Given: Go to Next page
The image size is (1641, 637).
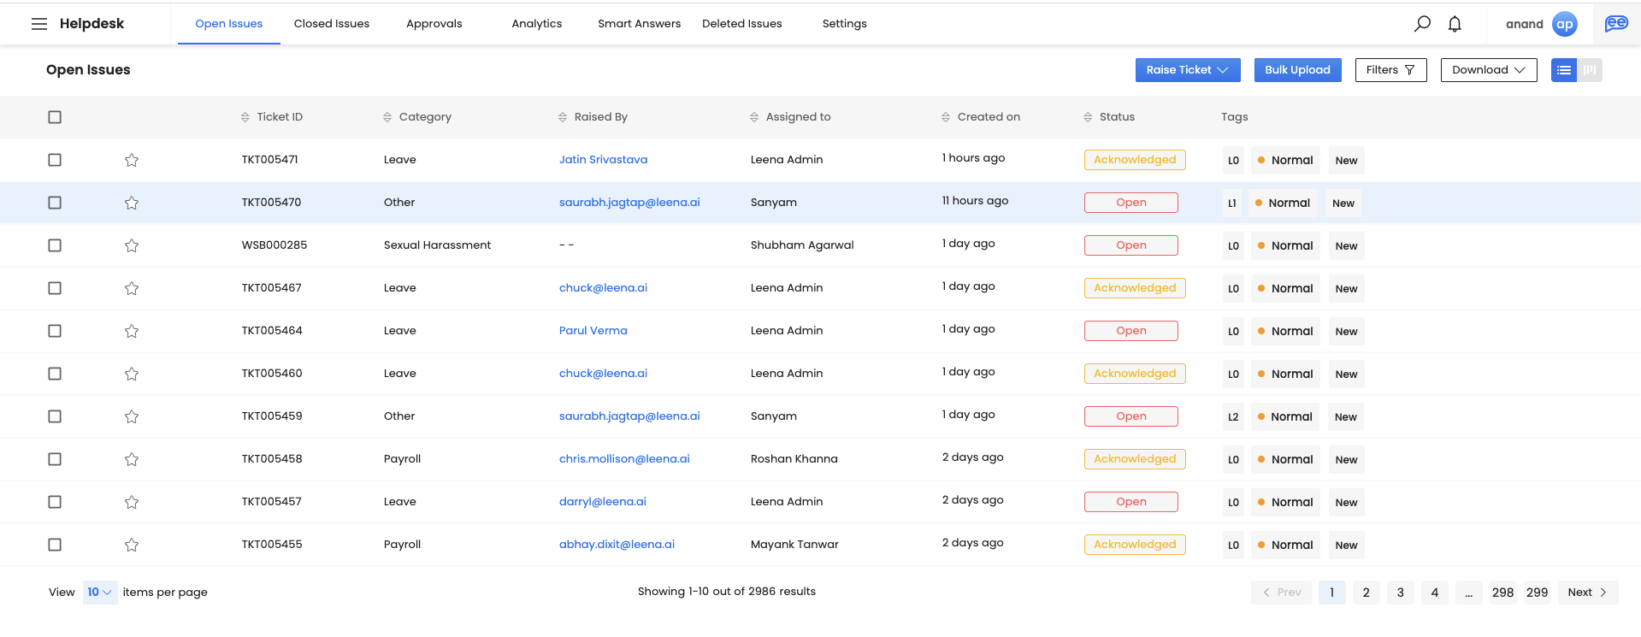Looking at the screenshot, I should (x=1588, y=593).
